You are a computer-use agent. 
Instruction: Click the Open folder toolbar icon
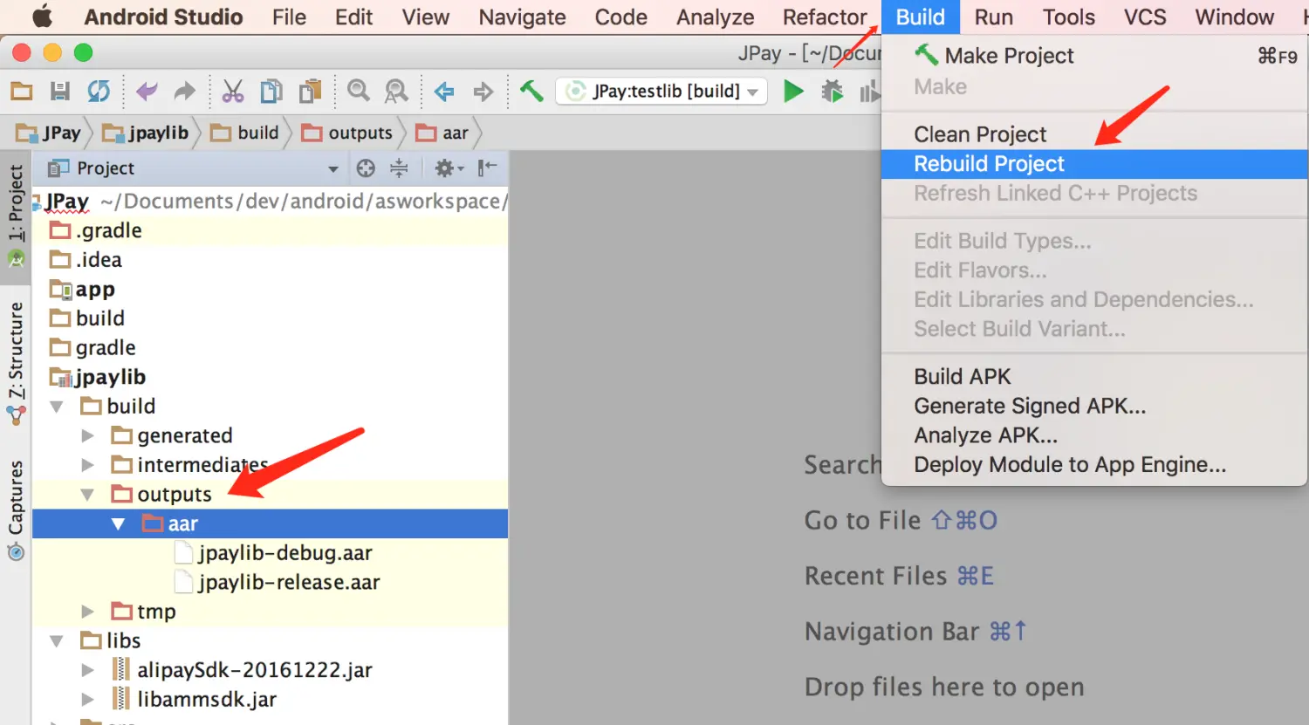(22, 91)
